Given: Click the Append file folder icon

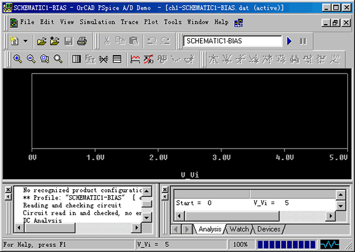Looking at the screenshot, I should point(55,41).
